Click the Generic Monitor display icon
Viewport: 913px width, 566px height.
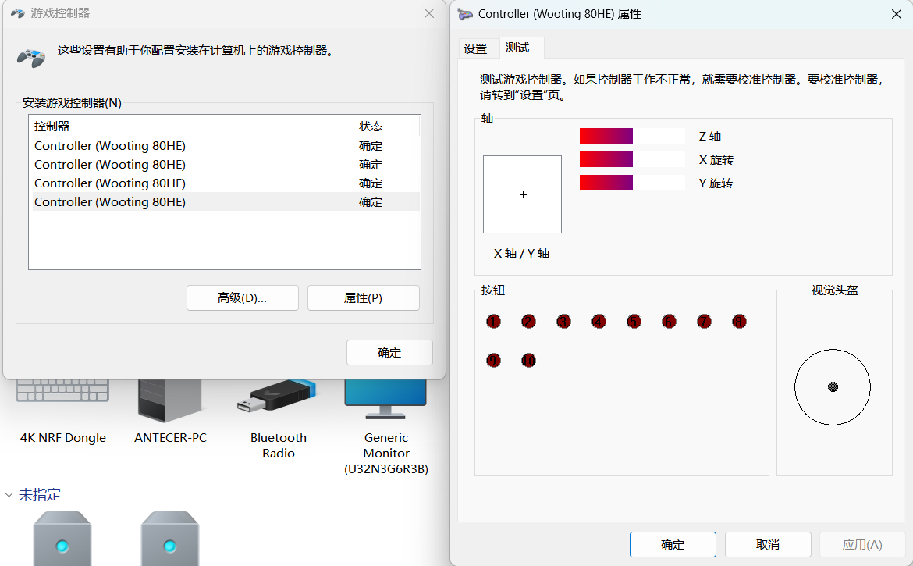385,397
